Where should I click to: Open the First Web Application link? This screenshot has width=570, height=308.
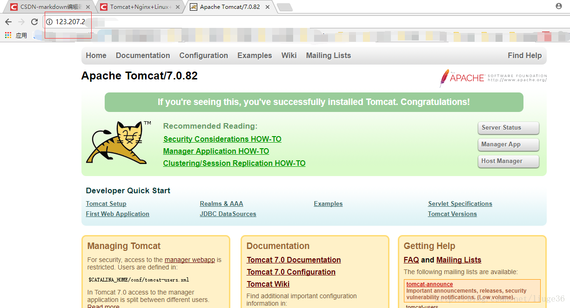118,214
